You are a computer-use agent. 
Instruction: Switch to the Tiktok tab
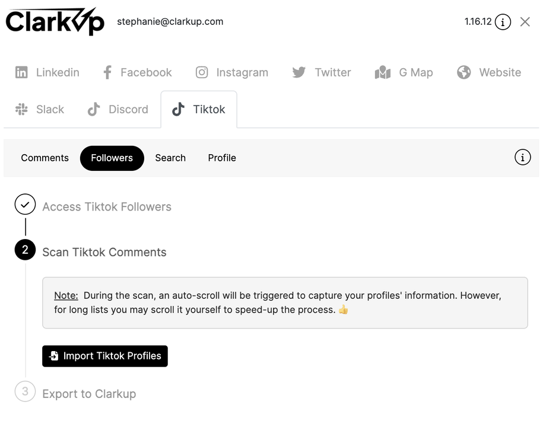tap(199, 109)
